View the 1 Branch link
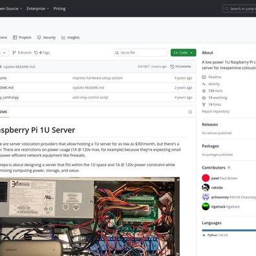This screenshot has width=256, height=256. tap(22, 52)
